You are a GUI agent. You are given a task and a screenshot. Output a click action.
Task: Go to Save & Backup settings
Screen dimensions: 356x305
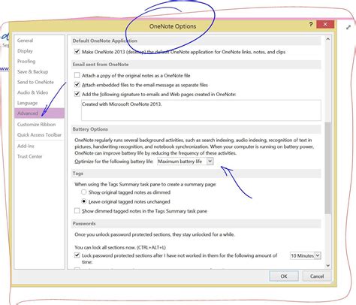point(32,71)
